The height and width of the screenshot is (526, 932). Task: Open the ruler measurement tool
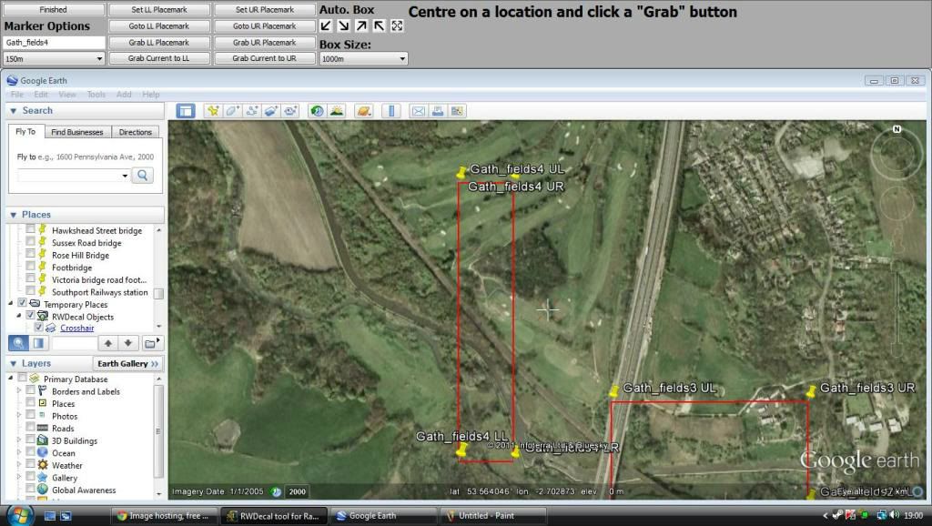[392, 111]
